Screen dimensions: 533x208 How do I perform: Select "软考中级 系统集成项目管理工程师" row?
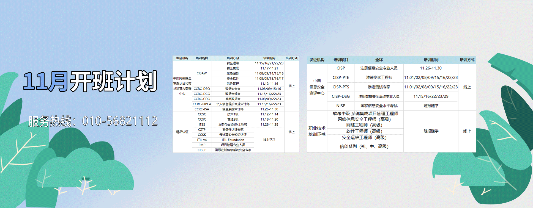point(365,114)
